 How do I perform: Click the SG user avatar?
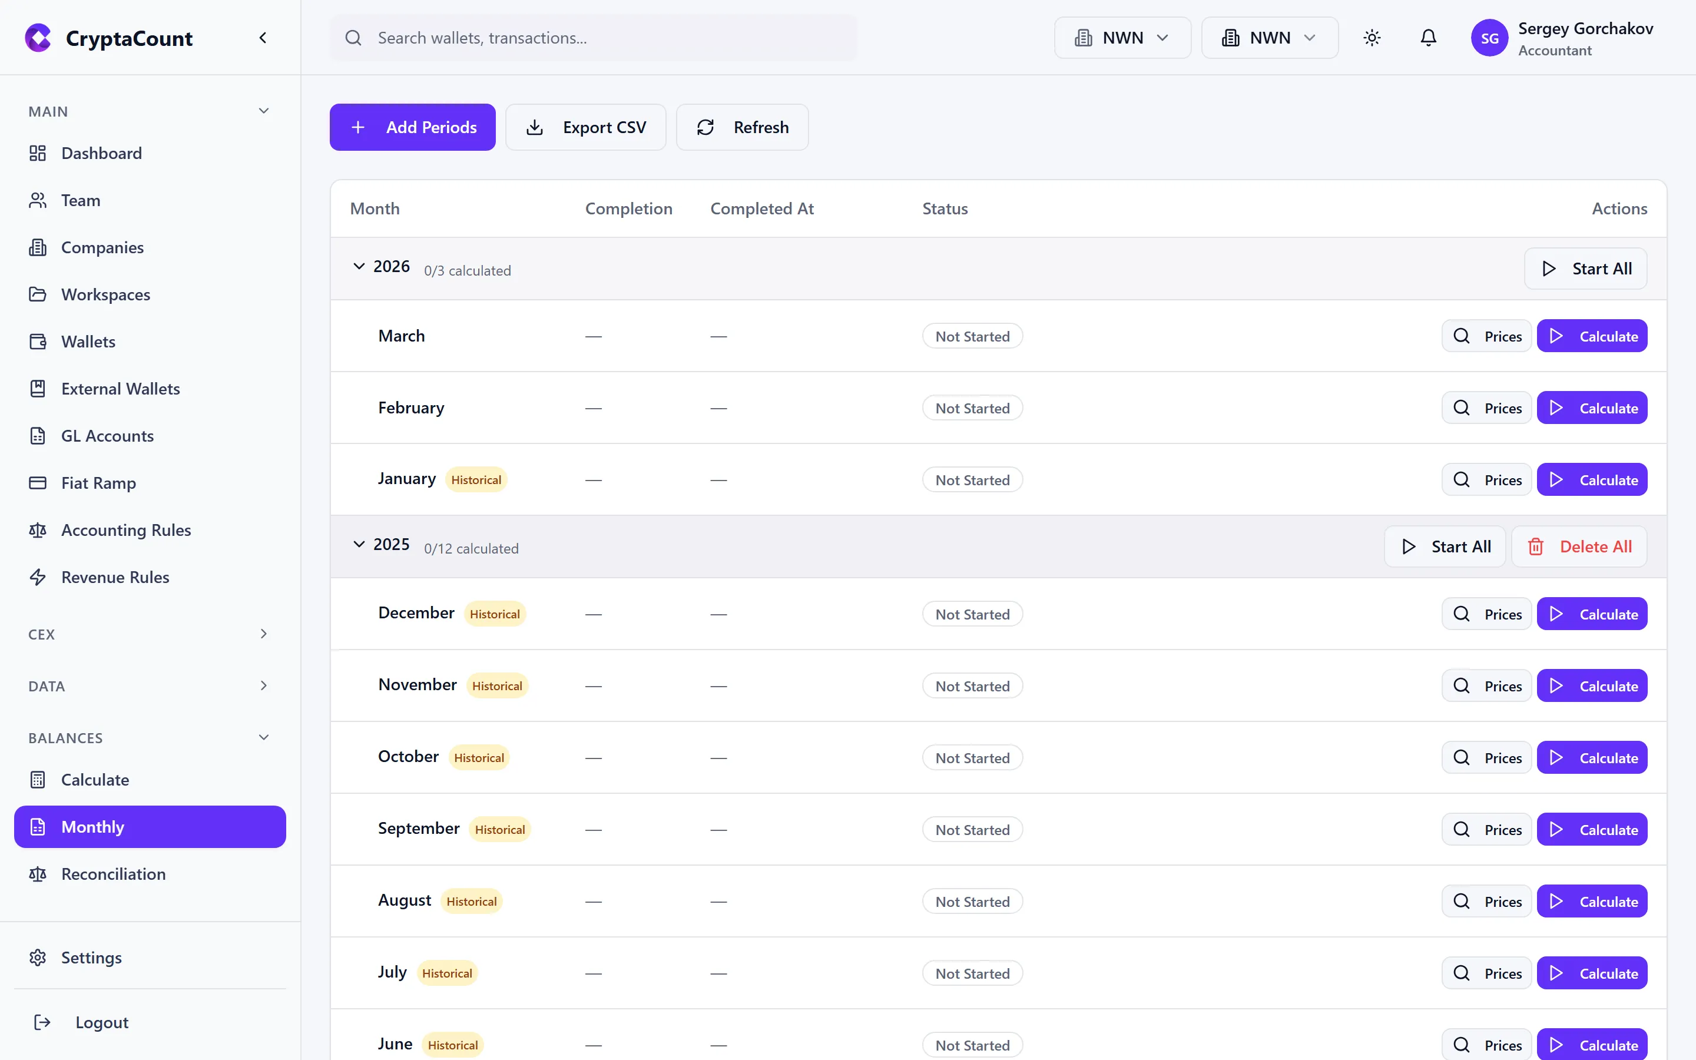click(1489, 38)
